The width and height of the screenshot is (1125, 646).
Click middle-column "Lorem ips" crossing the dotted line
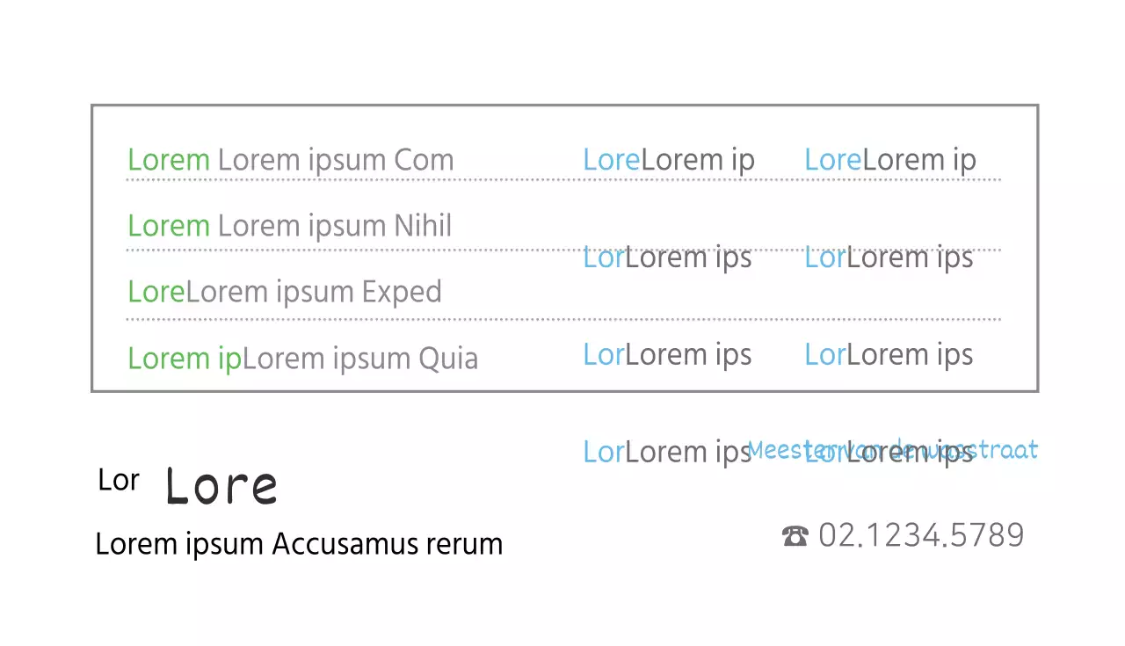click(688, 258)
